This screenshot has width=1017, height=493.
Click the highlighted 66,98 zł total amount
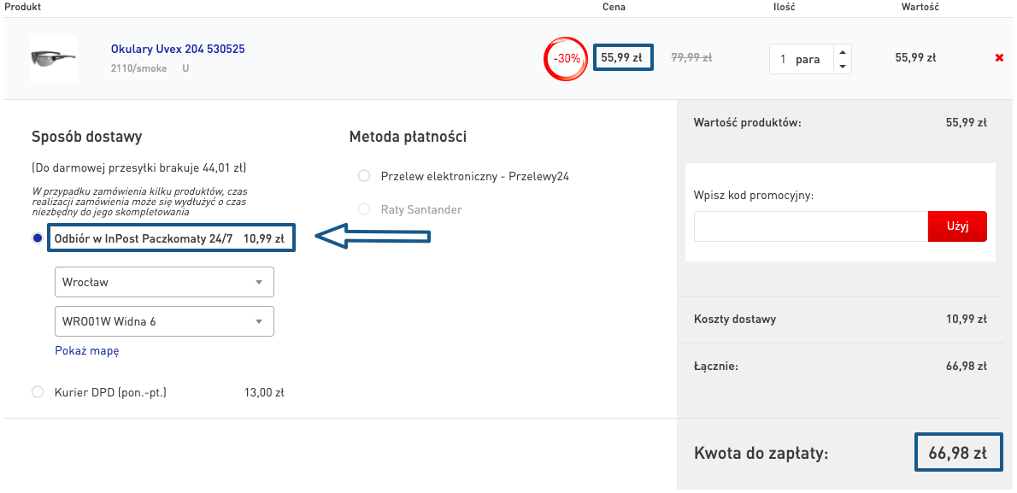(957, 453)
